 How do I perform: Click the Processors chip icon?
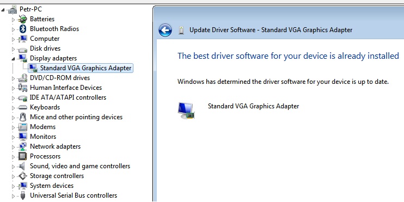(23, 156)
